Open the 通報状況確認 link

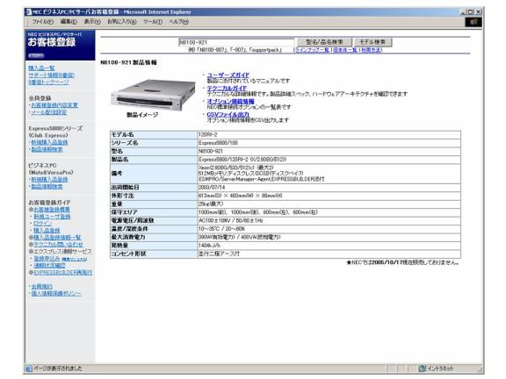click(49, 266)
